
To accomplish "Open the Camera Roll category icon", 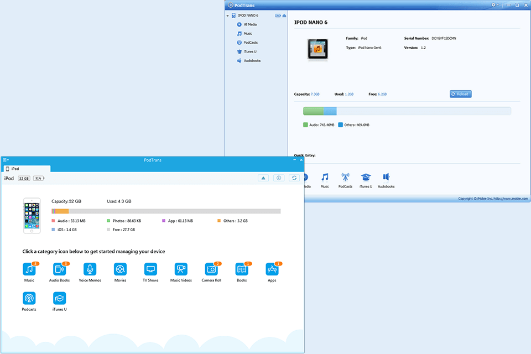I will pos(211,269).
